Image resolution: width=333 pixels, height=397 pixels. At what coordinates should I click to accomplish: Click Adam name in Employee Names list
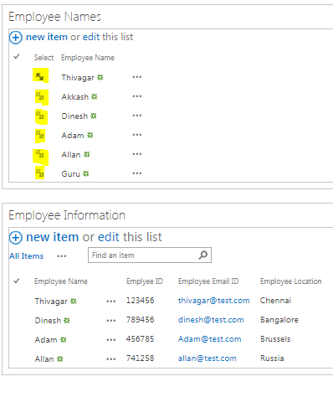pyautogui.click(x=73, y=135)
